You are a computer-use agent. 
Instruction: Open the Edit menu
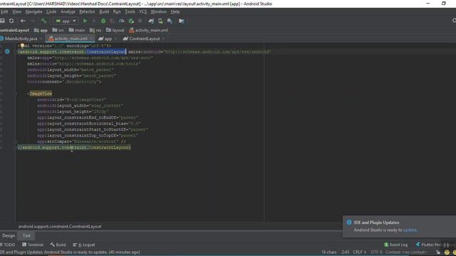pyautogui.click(x=4, y=12)
